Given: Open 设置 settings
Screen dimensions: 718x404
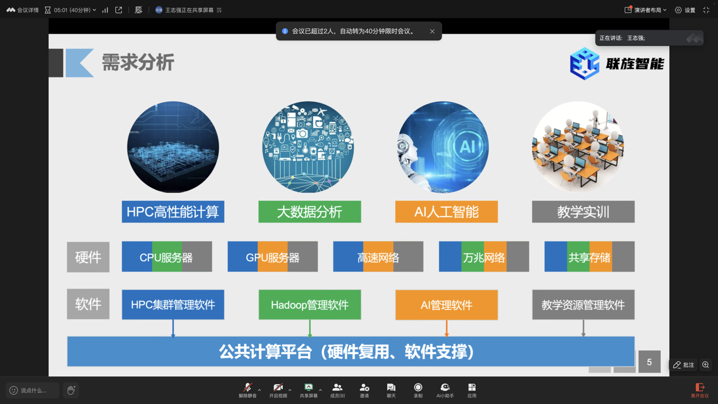Looking at the screenshot, I should [685, 10].
